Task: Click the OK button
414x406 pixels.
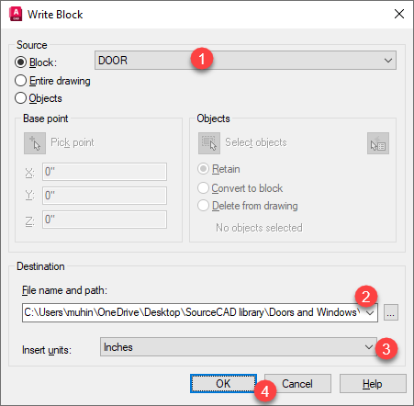Action: coord(223,383)
